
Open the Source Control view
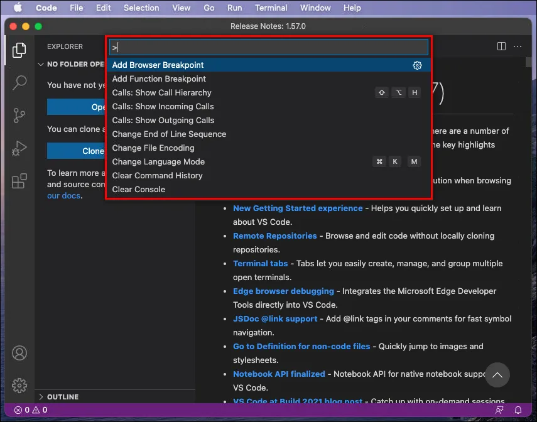coord(19,116)
